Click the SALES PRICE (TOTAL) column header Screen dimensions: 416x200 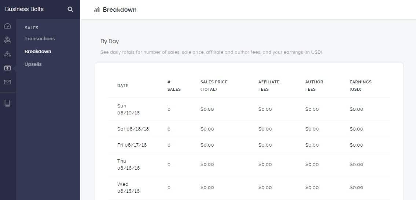(214, 86)
